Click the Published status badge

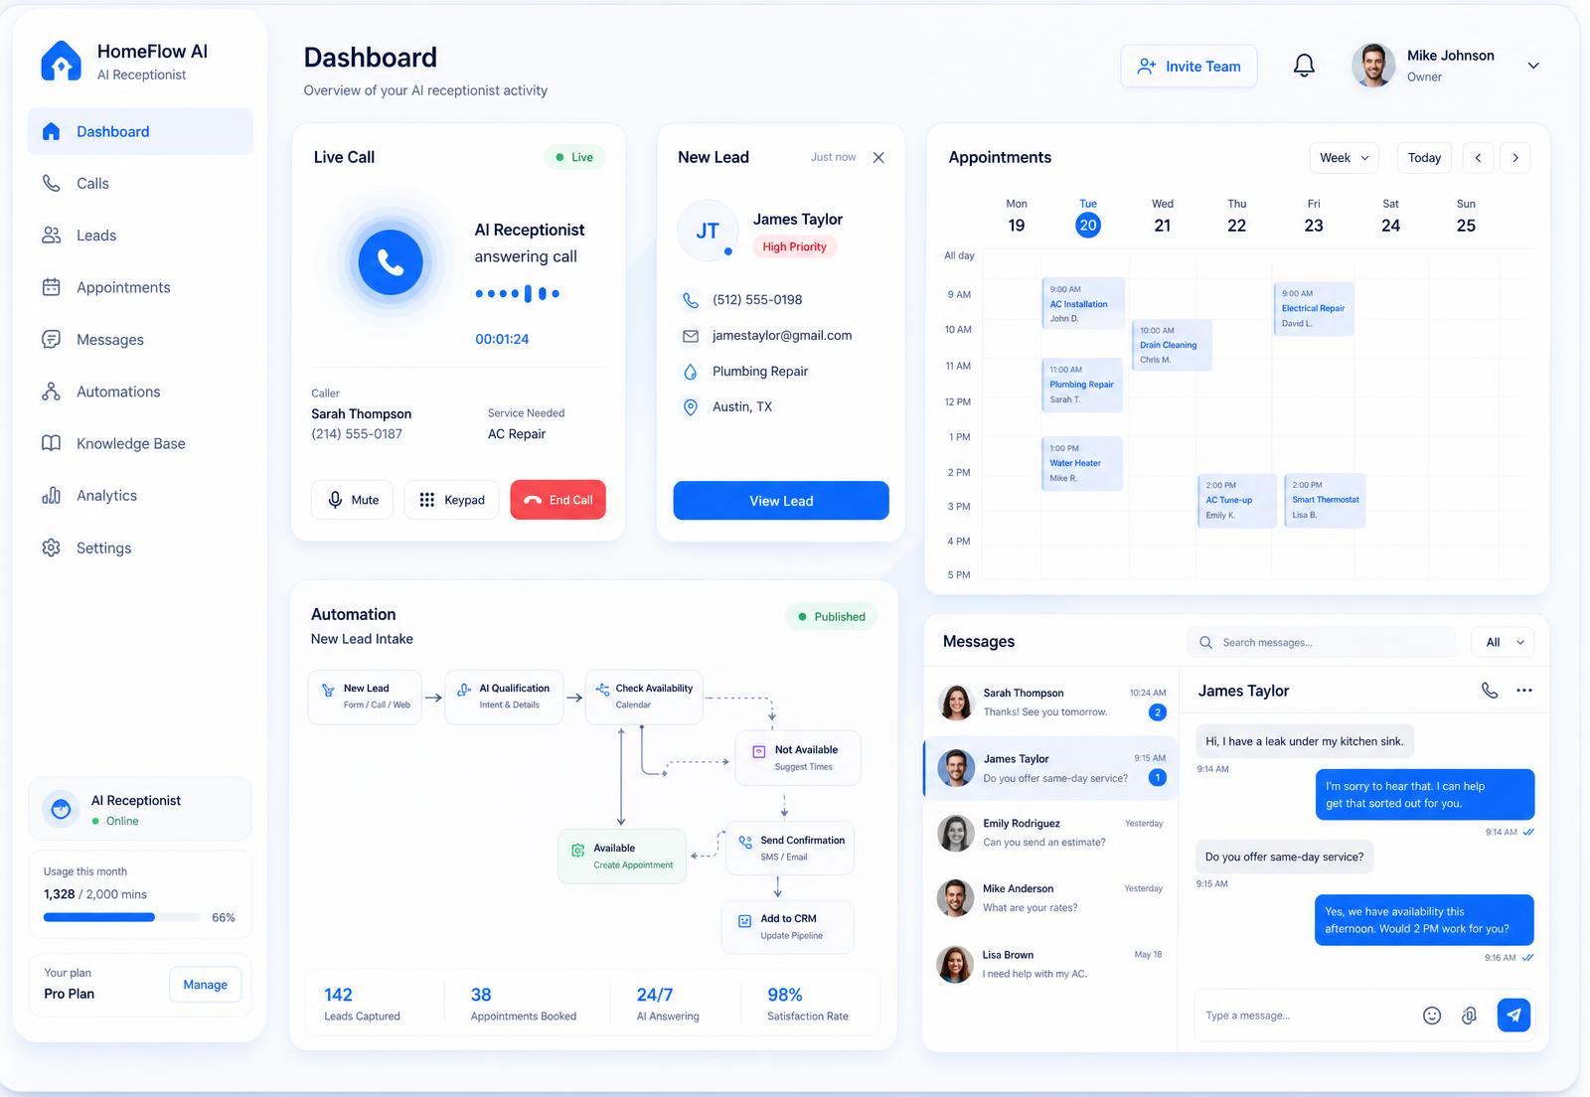pyautogui.click(x=832, y=616)
